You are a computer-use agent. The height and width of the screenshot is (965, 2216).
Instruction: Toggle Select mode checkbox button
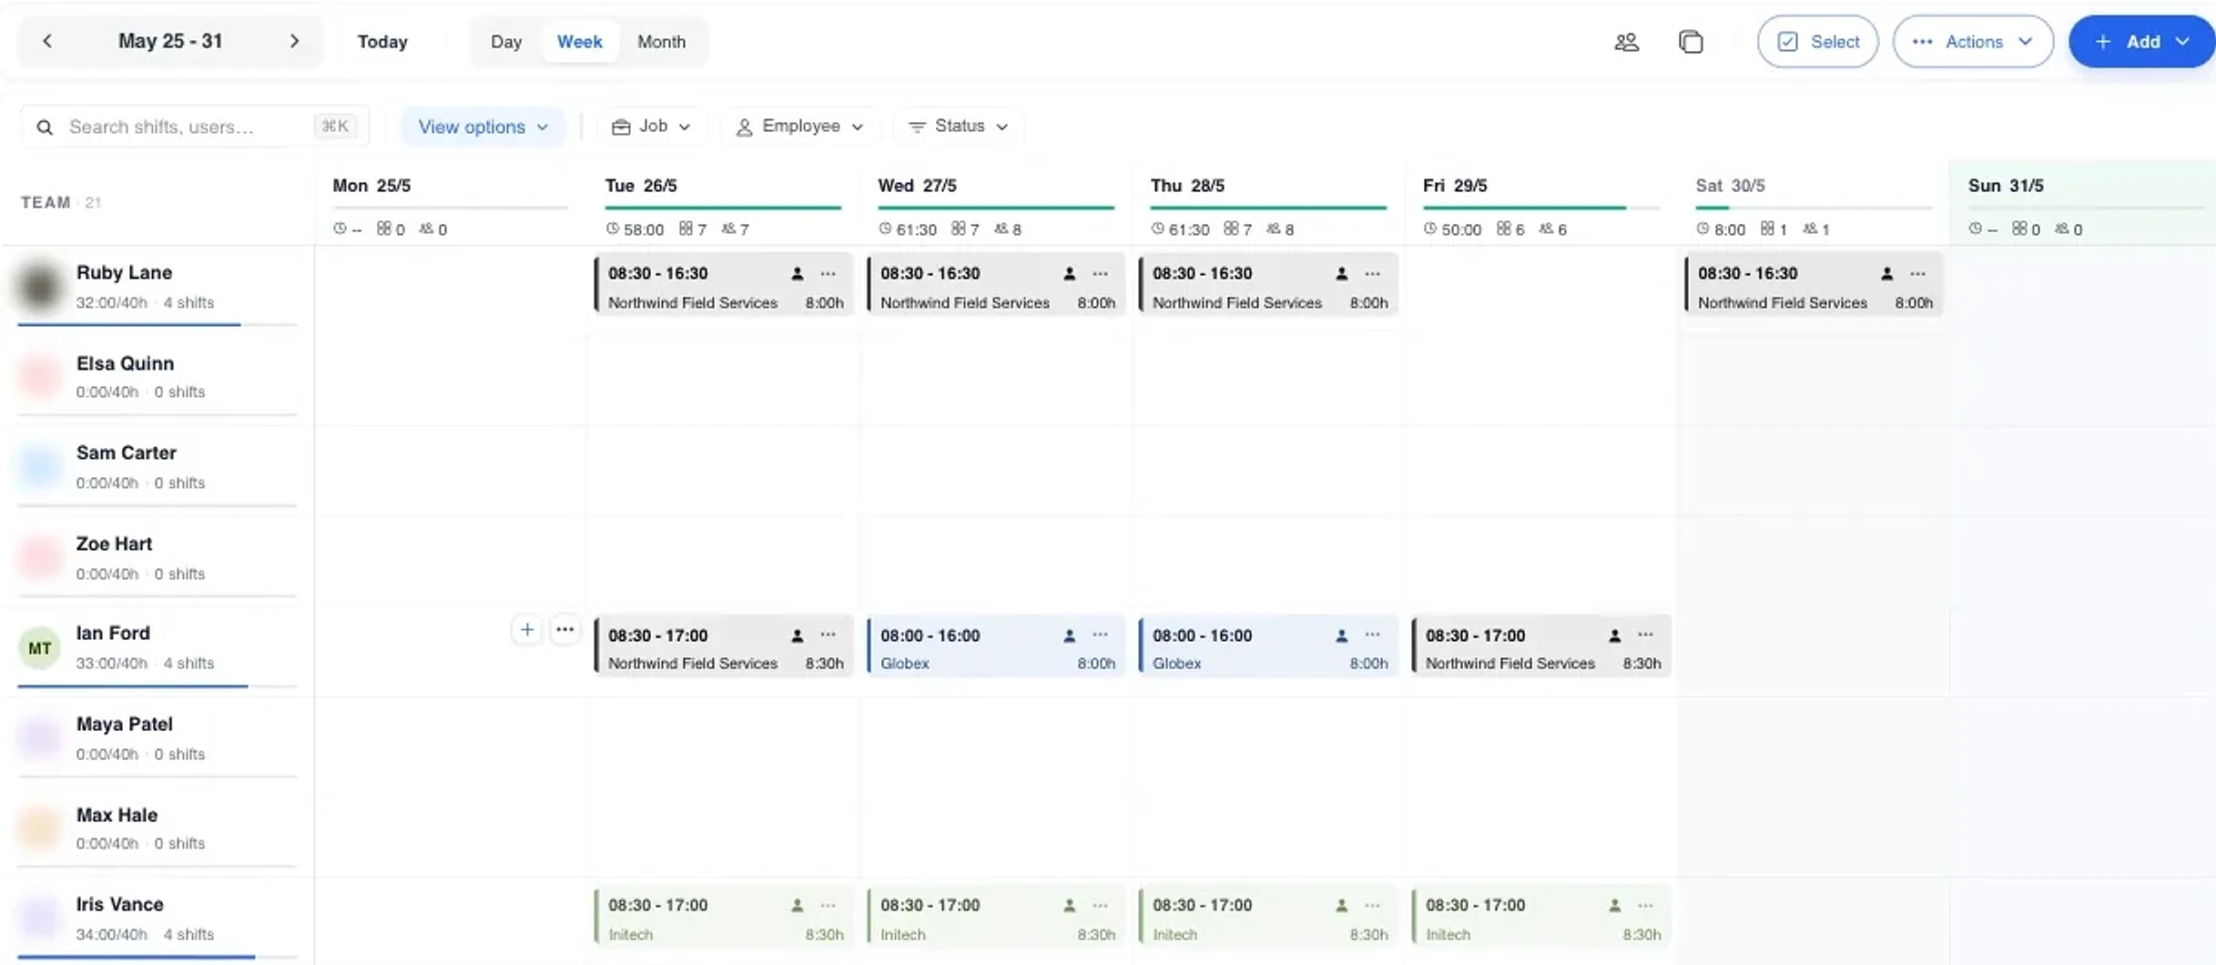click(1817, 42)
